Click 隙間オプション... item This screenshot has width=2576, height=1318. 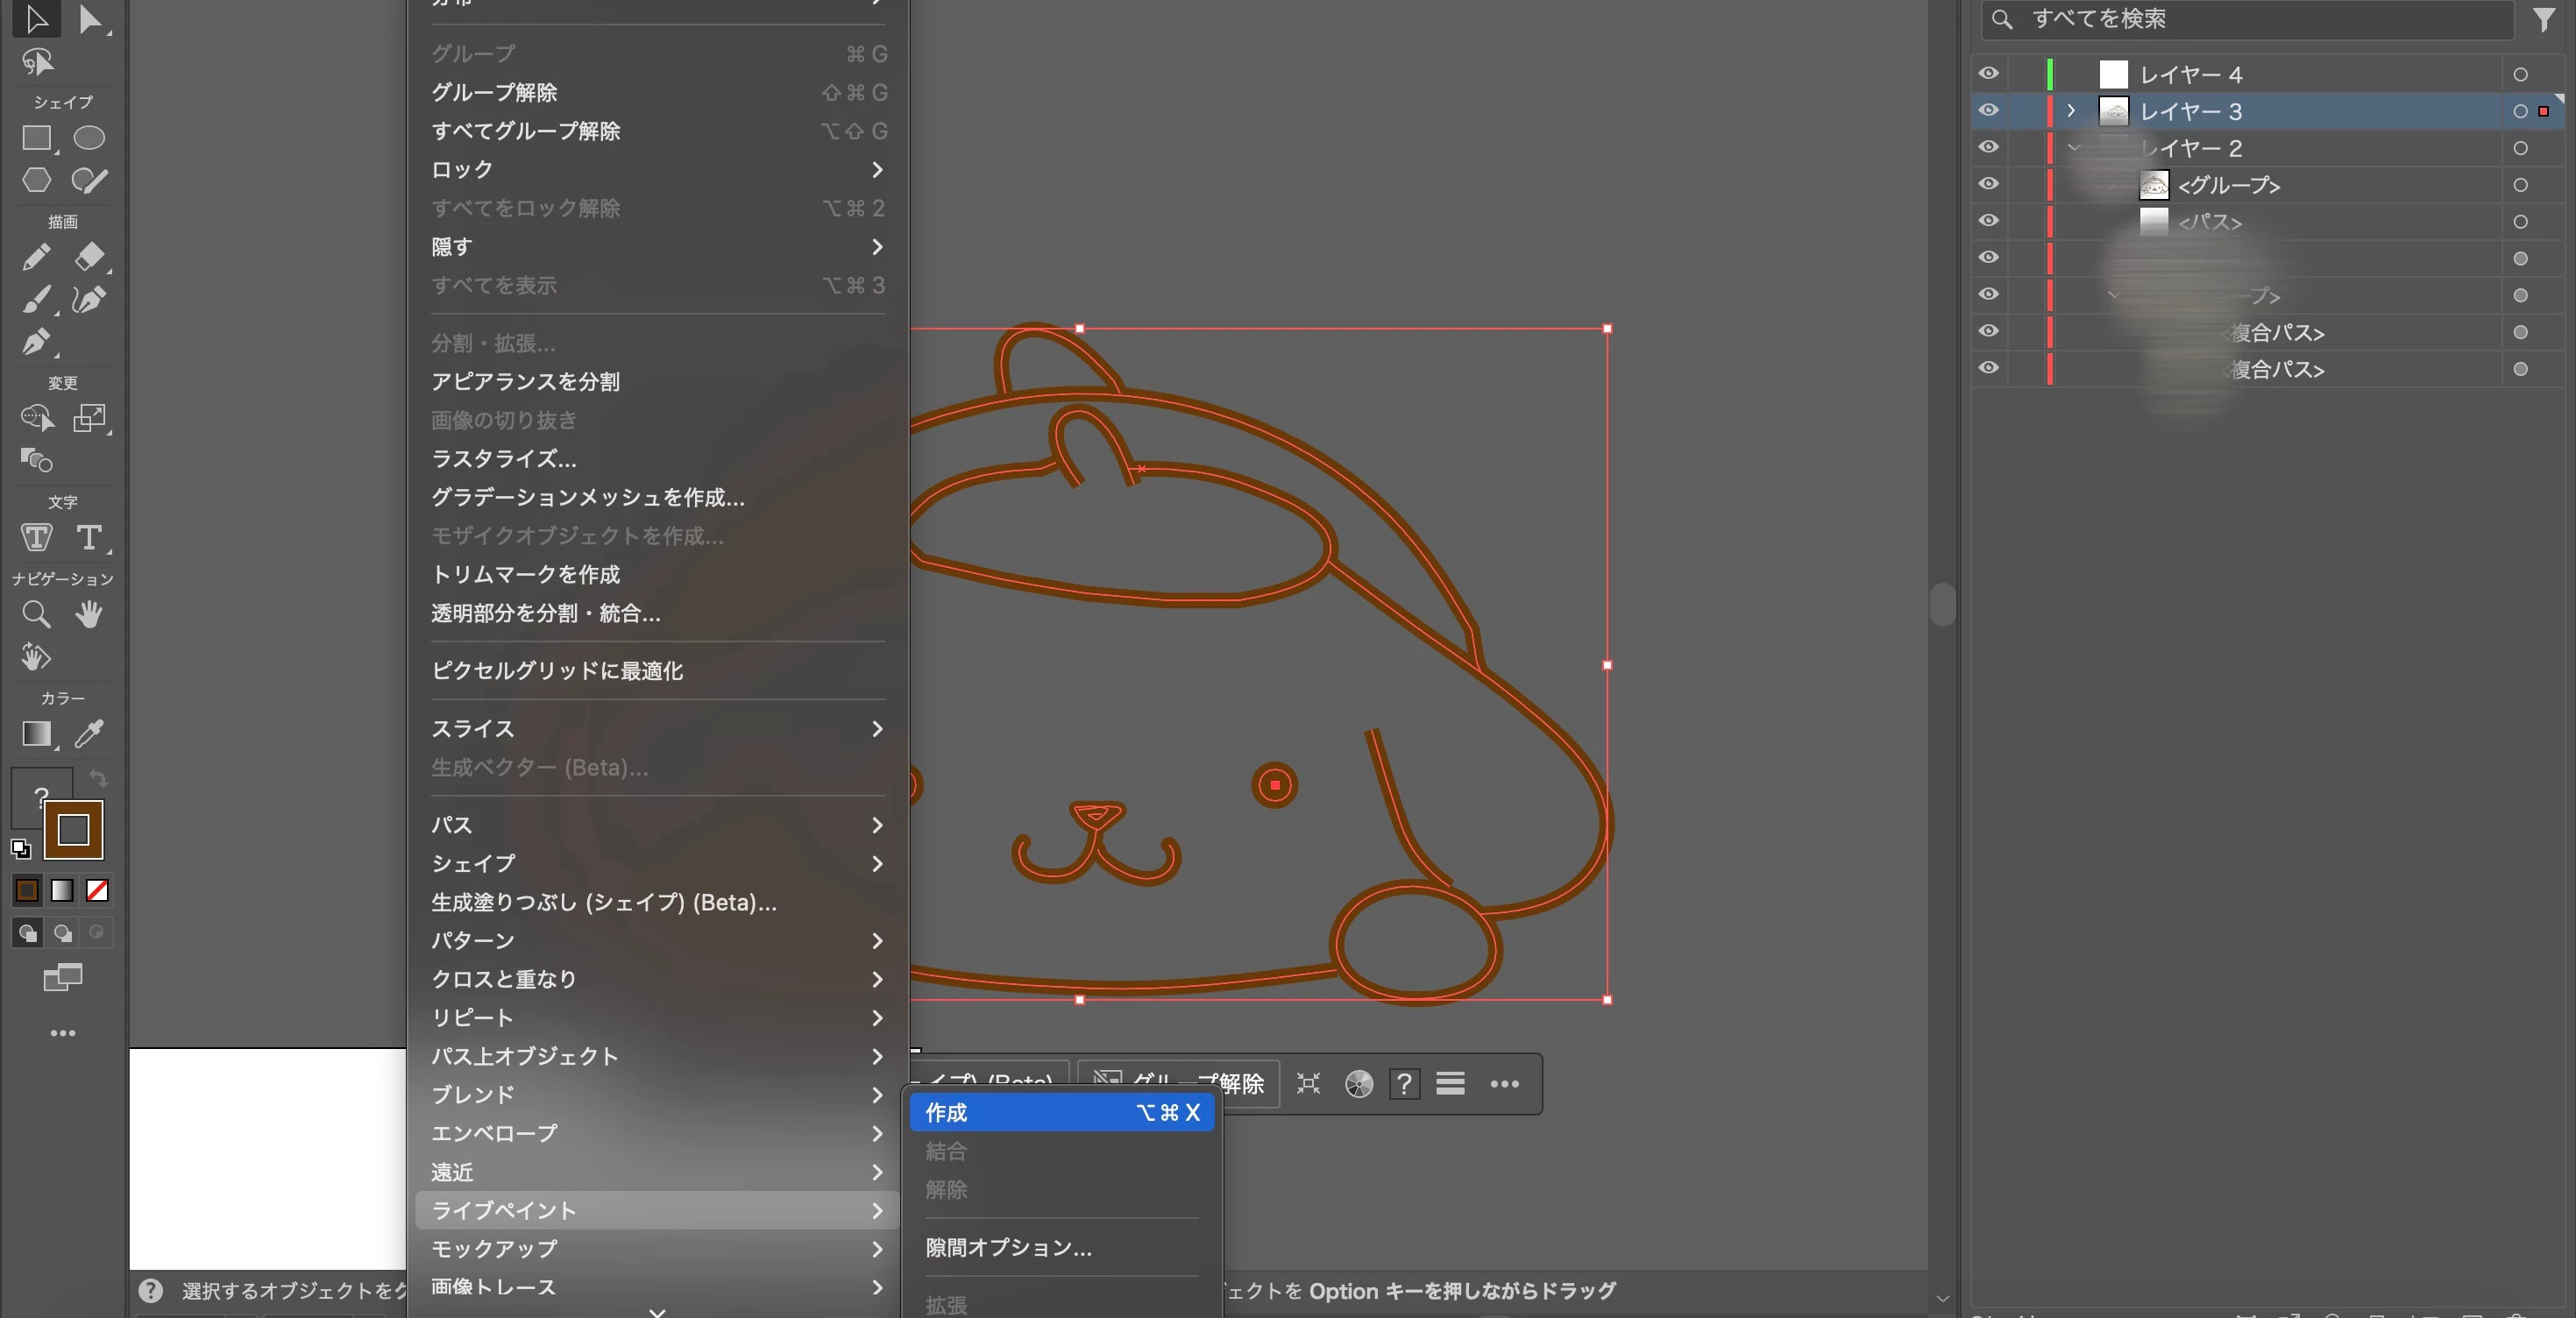1008,1247
